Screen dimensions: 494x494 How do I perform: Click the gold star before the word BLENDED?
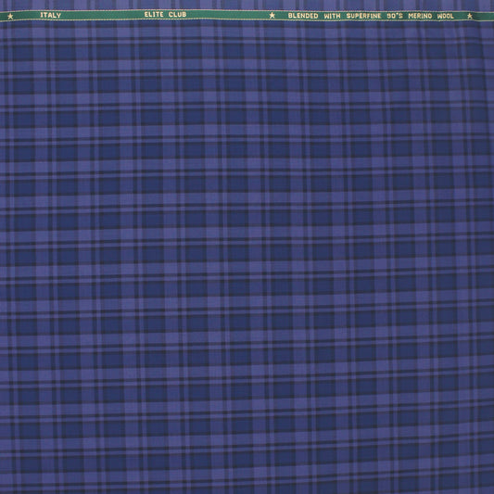pyautogui.click(x=272, y=15)
